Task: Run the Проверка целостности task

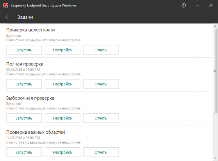Action: pos(24,50)
